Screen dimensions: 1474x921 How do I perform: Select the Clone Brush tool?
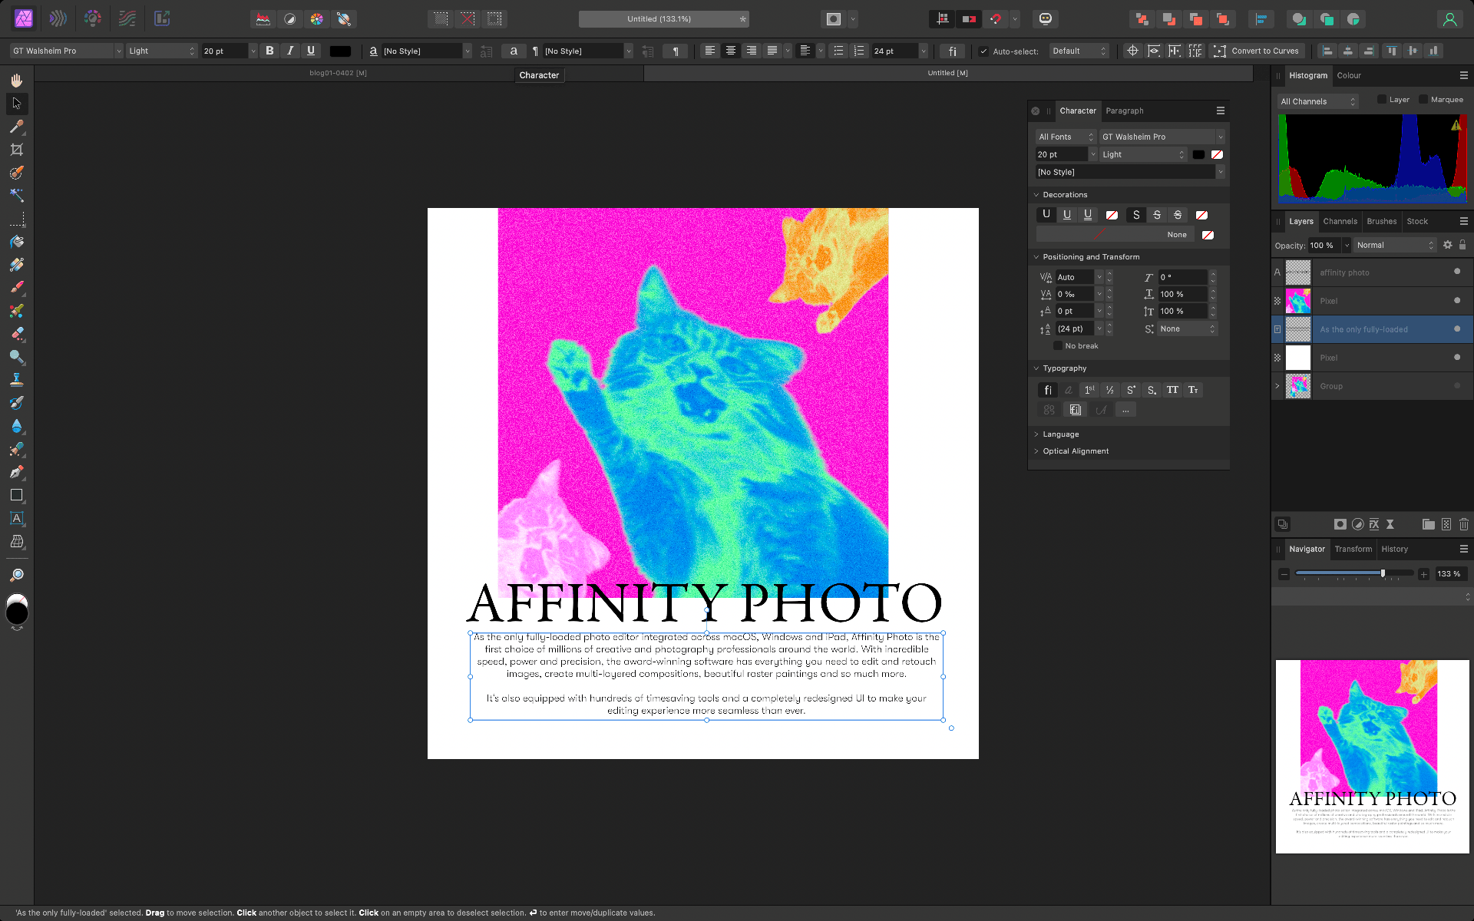tap(16, 380)
